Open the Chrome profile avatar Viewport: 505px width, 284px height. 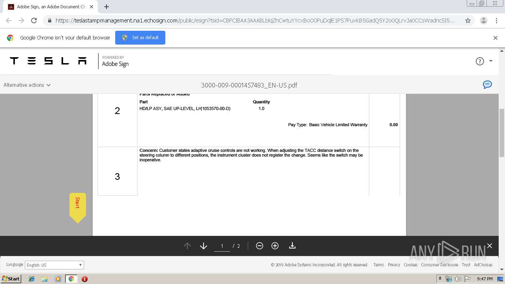pyautogui.click(x=483, y=21)
